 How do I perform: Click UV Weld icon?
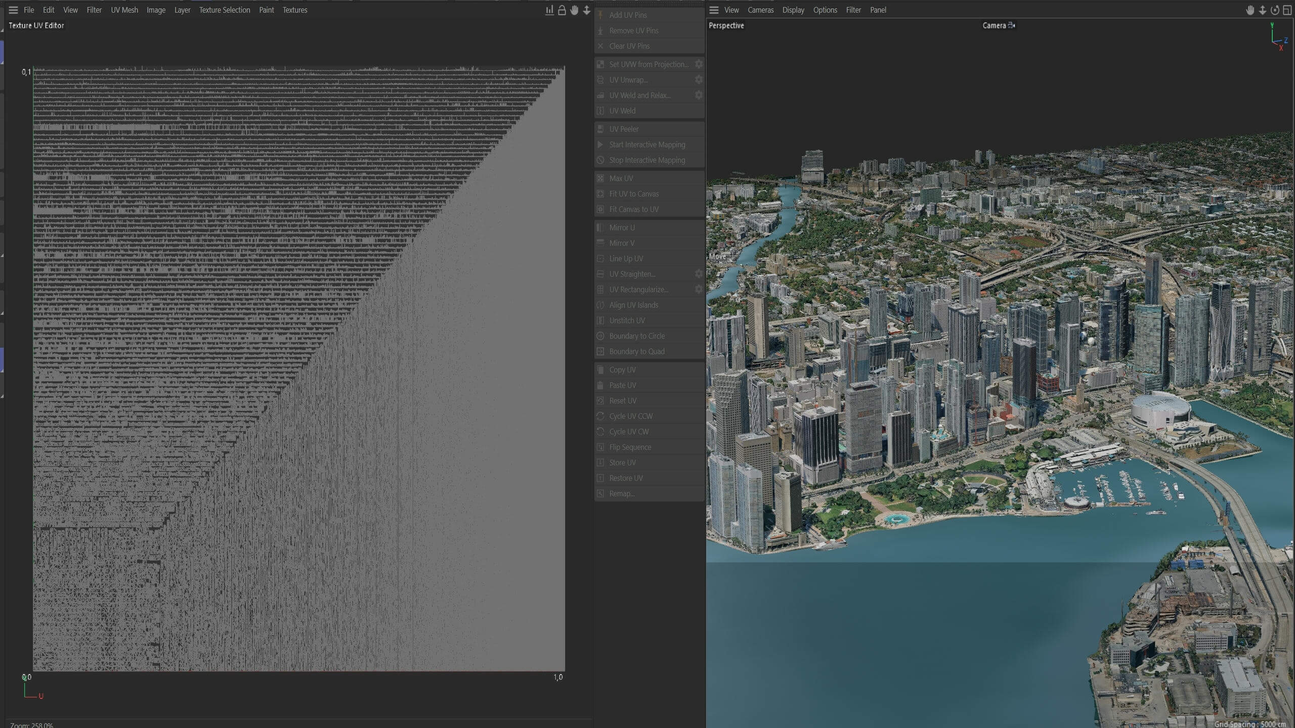[600, 111]
